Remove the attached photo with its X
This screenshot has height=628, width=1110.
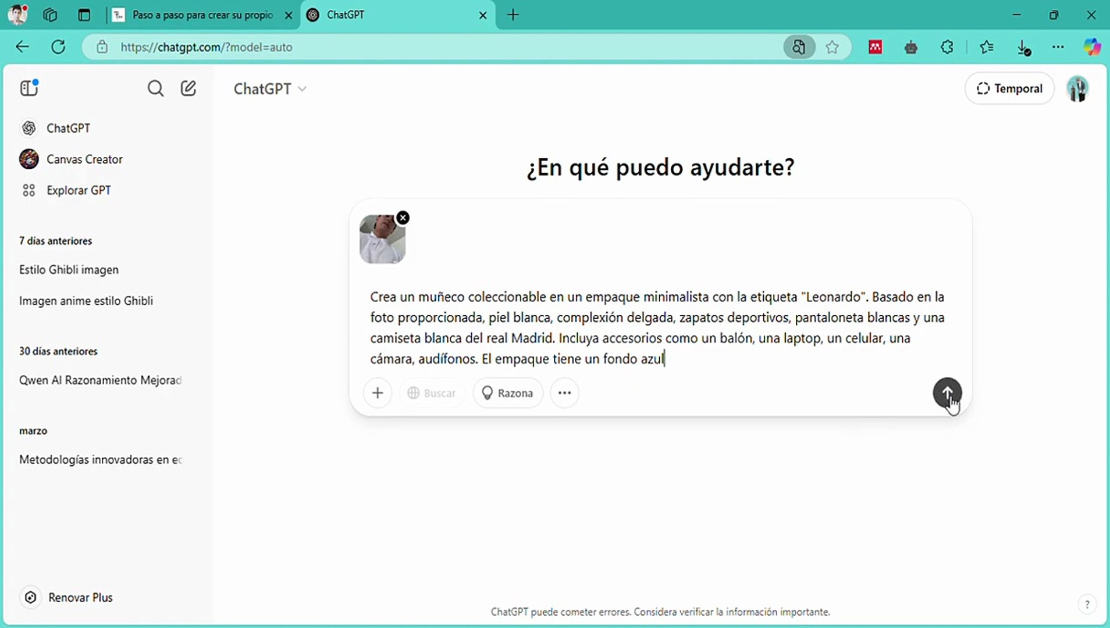point(403,217)
